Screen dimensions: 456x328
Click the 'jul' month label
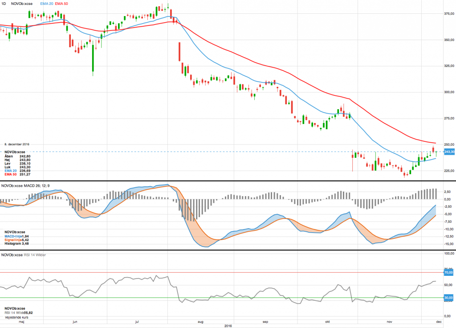(x=137, y=322)
